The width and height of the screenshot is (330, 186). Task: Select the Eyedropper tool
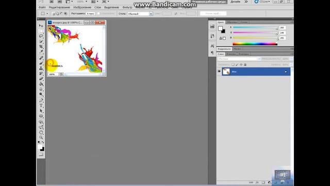pyautogui.click(x=41, y=52)
